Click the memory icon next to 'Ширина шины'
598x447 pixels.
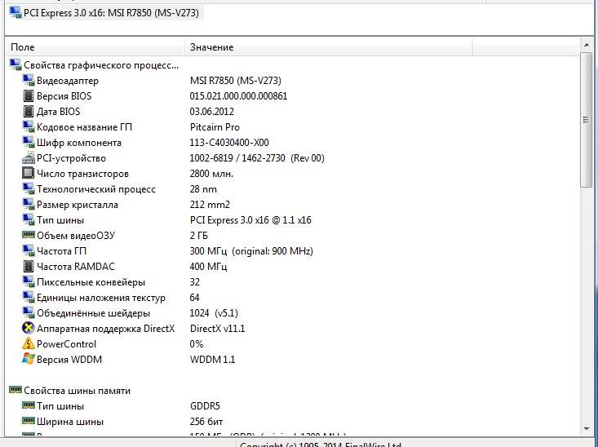[29, 421]
